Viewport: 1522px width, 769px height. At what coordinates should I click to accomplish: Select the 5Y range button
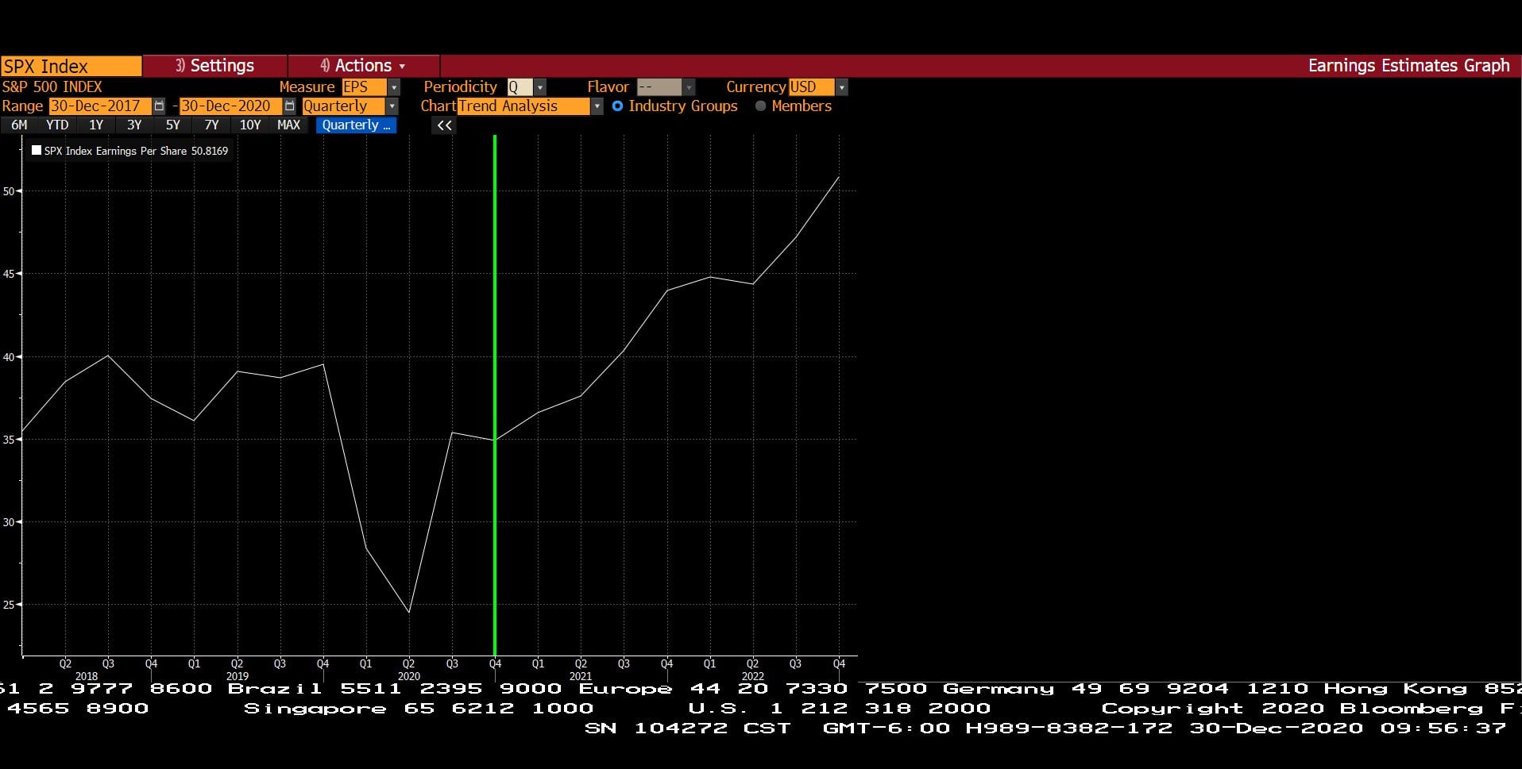(x=173, y=125)
